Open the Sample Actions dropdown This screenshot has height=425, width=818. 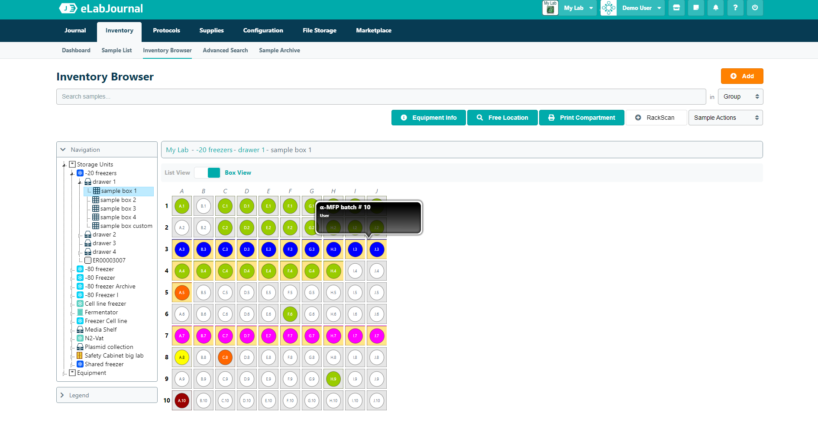pos(726,118)
